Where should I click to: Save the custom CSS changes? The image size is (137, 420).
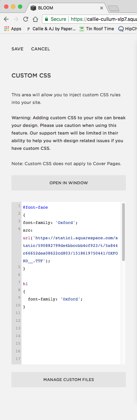coord(17,49)
